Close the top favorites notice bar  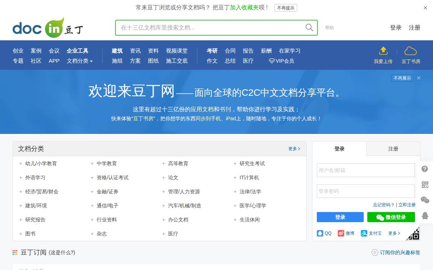[x=425, y=8]
